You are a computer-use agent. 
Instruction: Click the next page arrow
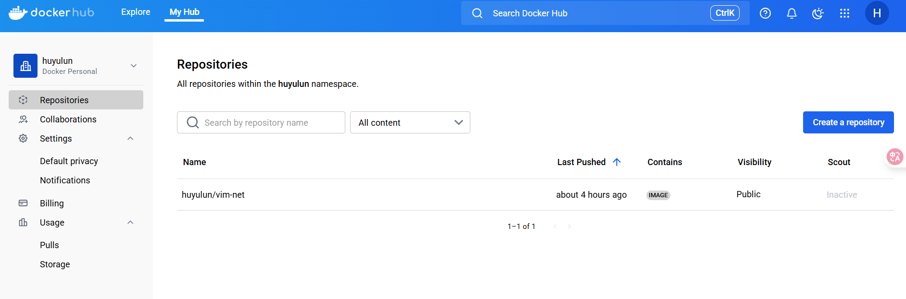(569, 226)
